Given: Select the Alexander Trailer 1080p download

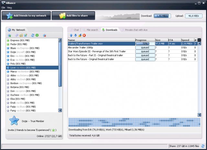Looking at the screenshot, I should tap(133, 48).
